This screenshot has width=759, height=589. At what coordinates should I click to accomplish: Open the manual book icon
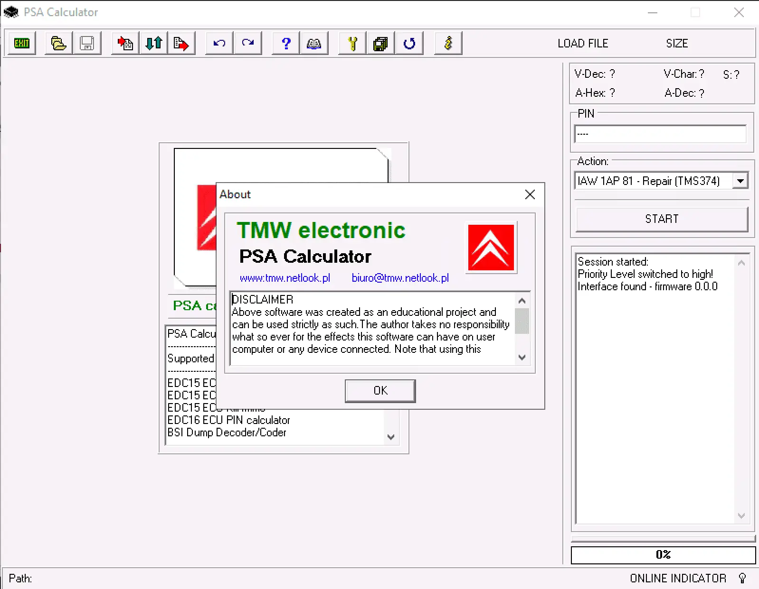click(314, 44)
